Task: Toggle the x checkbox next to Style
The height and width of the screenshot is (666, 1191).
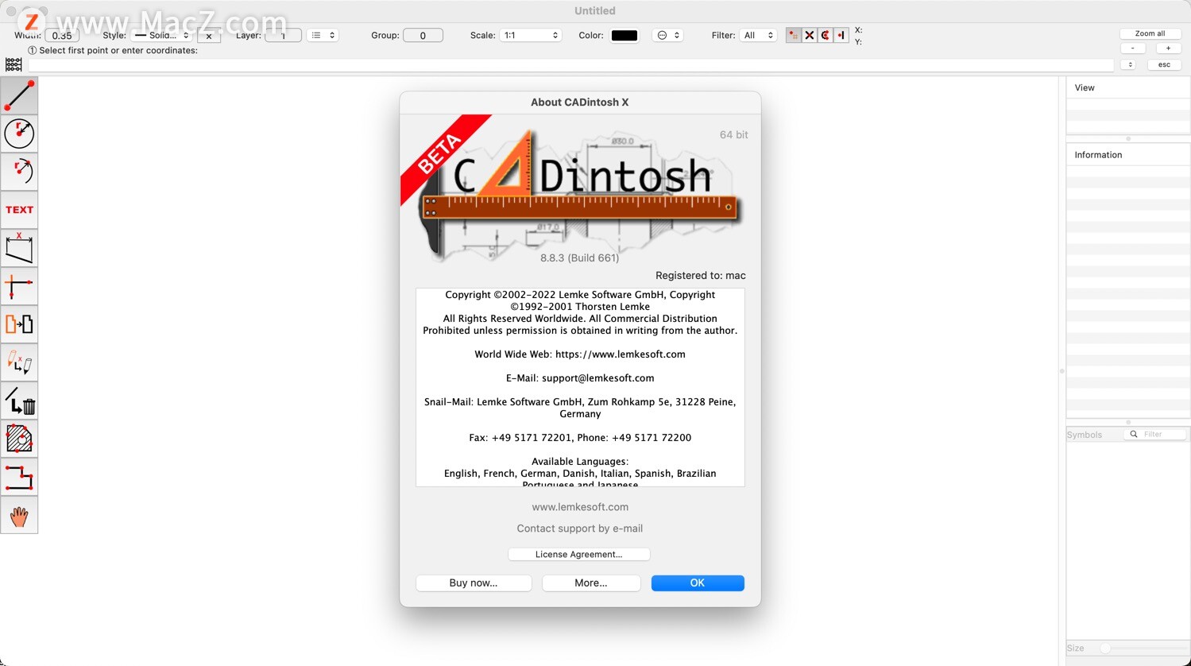Action: (209, 36)
